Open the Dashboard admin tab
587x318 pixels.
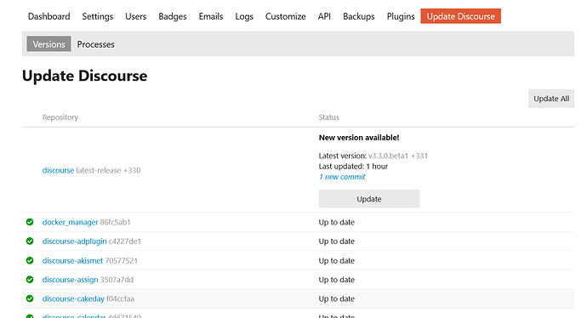tap(49, 16)
